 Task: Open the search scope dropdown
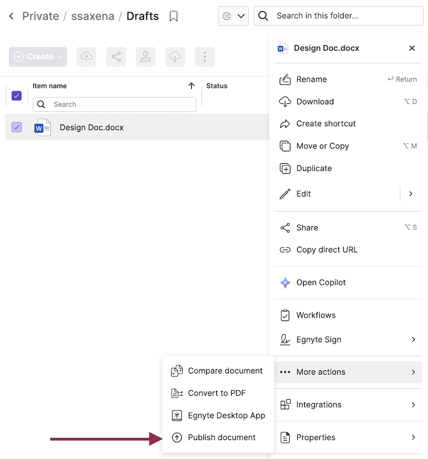(x=233, y=16)
